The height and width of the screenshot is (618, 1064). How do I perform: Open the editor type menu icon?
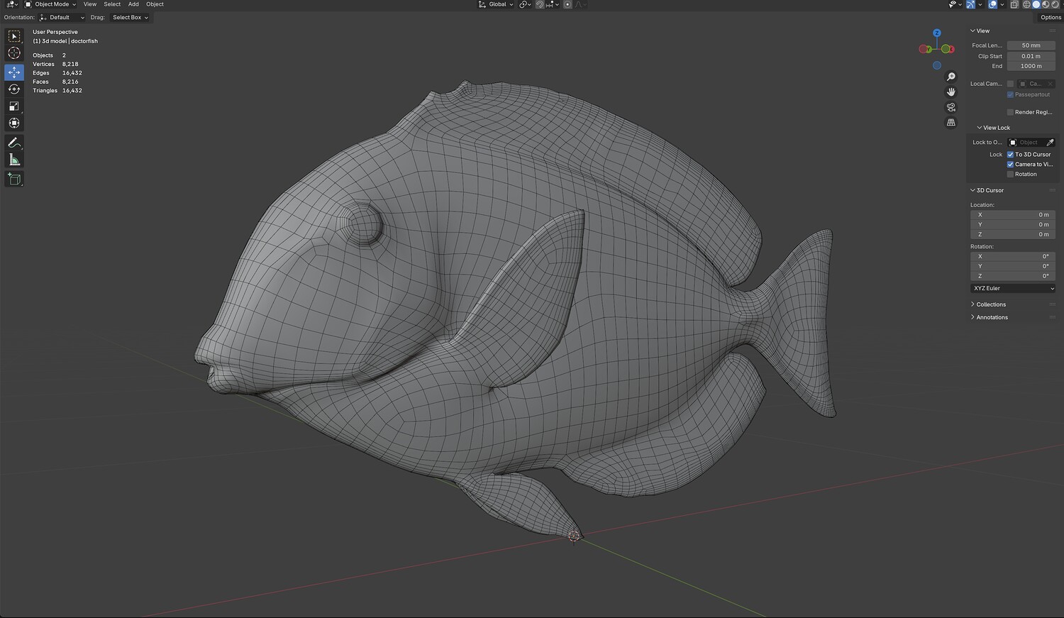click(12, 4)
